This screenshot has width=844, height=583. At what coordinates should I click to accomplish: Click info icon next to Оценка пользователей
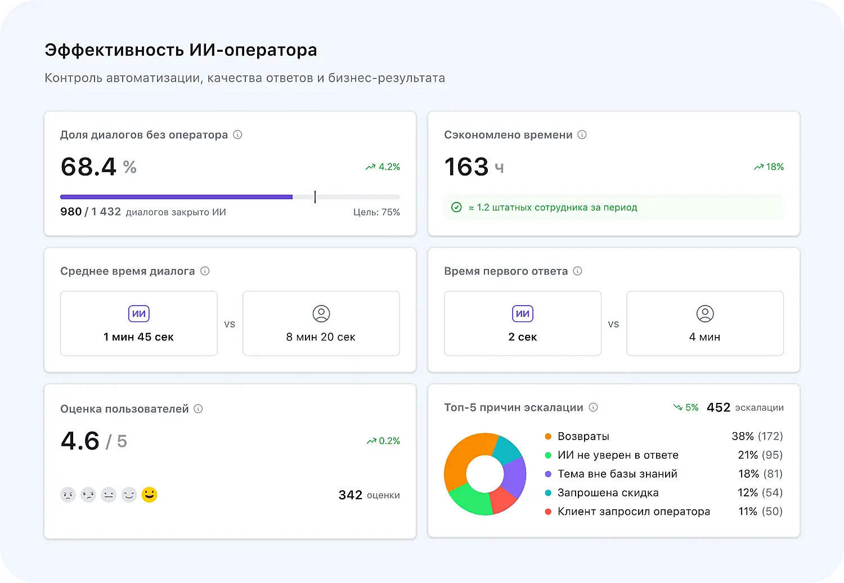coord(198,409)
